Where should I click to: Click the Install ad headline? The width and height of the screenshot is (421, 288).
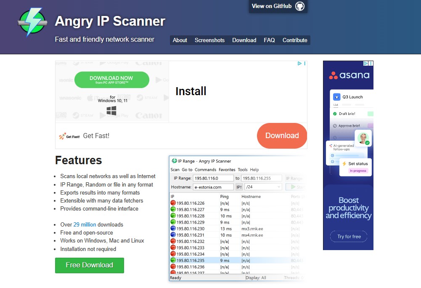[191, 91]
